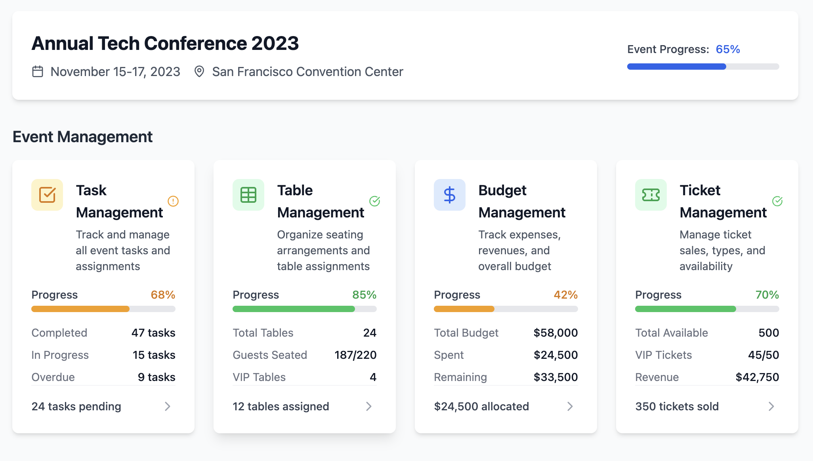
Task: Expand Budget Management via its chevron arrow
Action: (x=571, y=406)
